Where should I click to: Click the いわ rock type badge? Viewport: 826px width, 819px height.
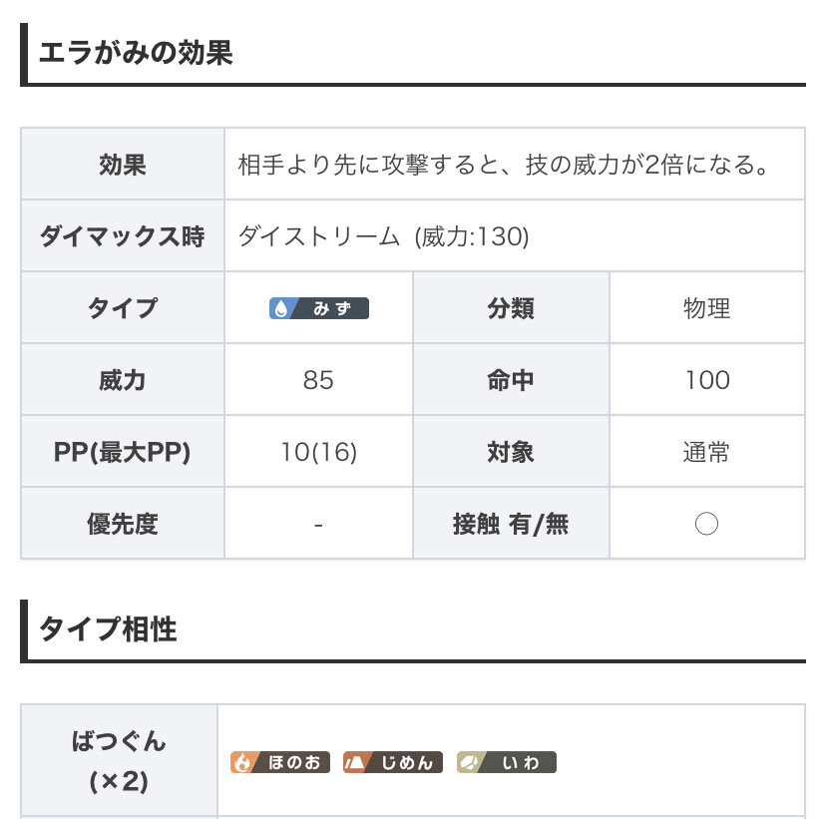click(506, 762)
